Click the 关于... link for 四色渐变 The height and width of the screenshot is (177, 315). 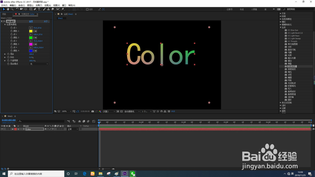[x=47, y=21]
